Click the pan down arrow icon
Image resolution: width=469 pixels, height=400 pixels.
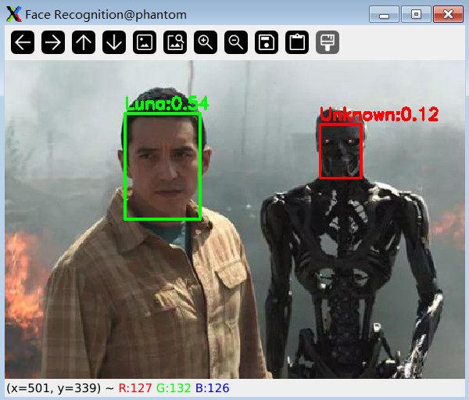click(114, 42)
